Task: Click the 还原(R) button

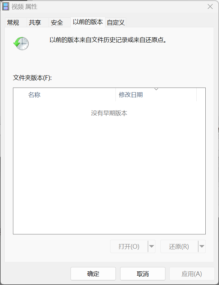Action: click(179, 246)
